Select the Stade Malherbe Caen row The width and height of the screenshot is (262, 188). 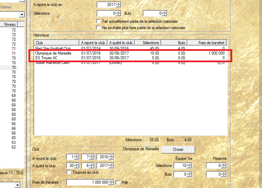[130, 63]
